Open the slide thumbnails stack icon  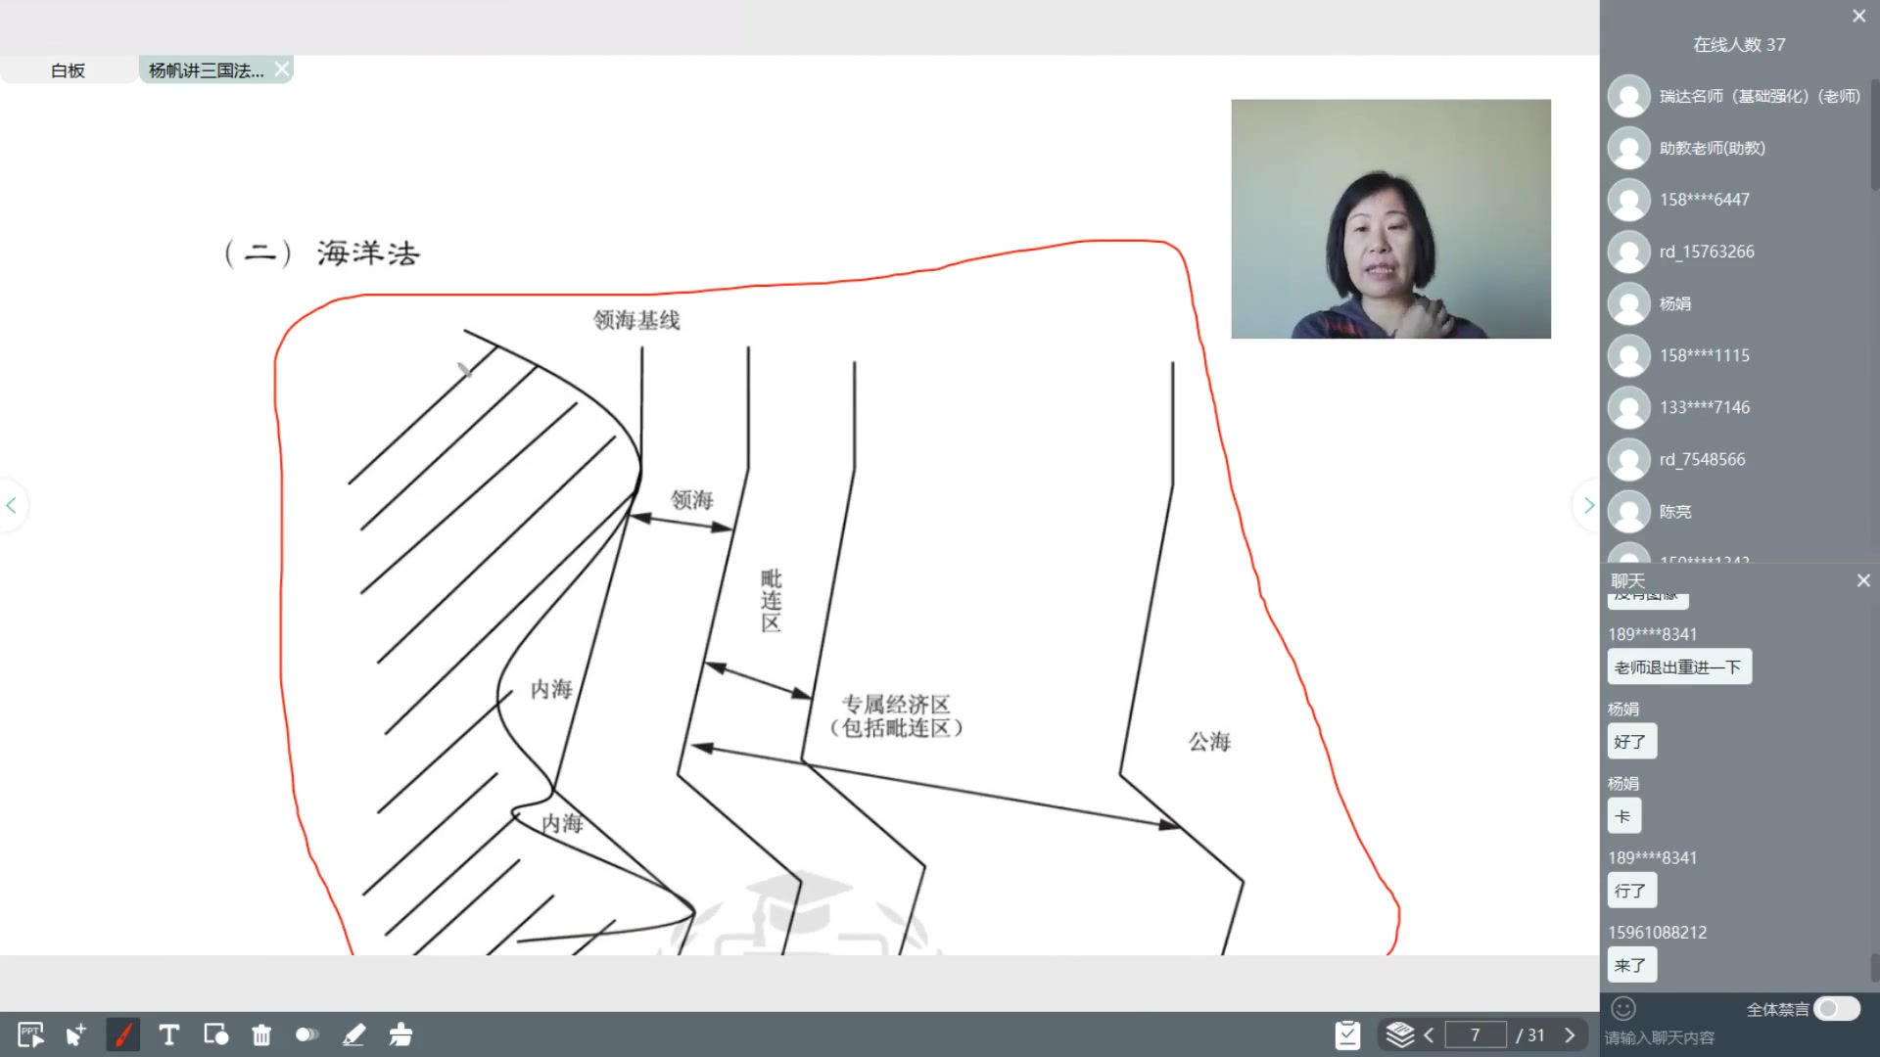click(1400, 1034)
